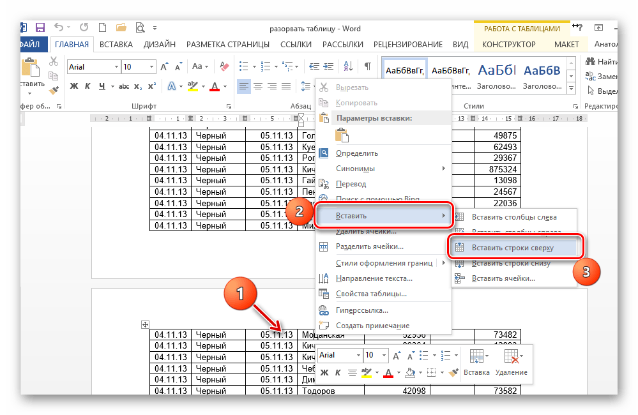Switch to the ВСТАВКА ribbon tab
638x415 pixels.
[x=116, y=44]
